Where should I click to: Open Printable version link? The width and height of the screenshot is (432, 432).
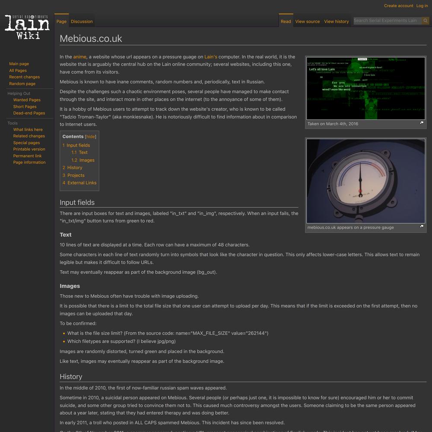(29, 149)
